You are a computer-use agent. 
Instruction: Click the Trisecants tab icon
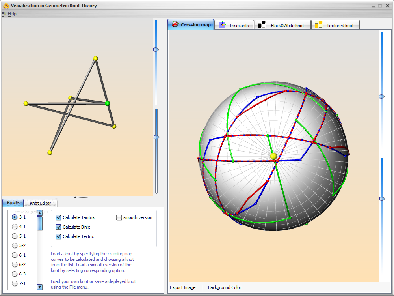(x=222, y=25)
